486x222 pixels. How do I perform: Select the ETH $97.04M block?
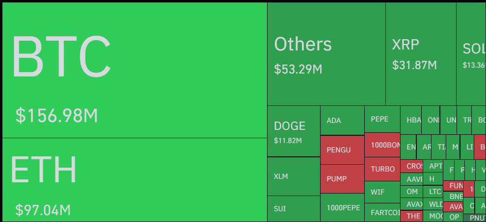(x=135, y=180)
